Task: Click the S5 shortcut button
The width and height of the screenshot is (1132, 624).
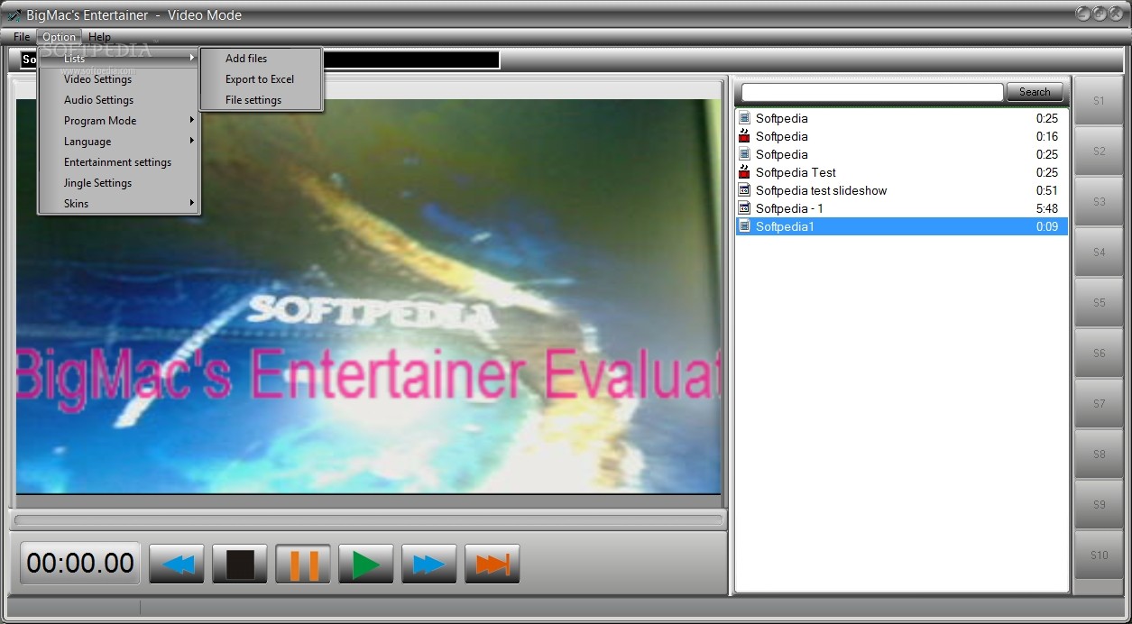Action: 1099,303
